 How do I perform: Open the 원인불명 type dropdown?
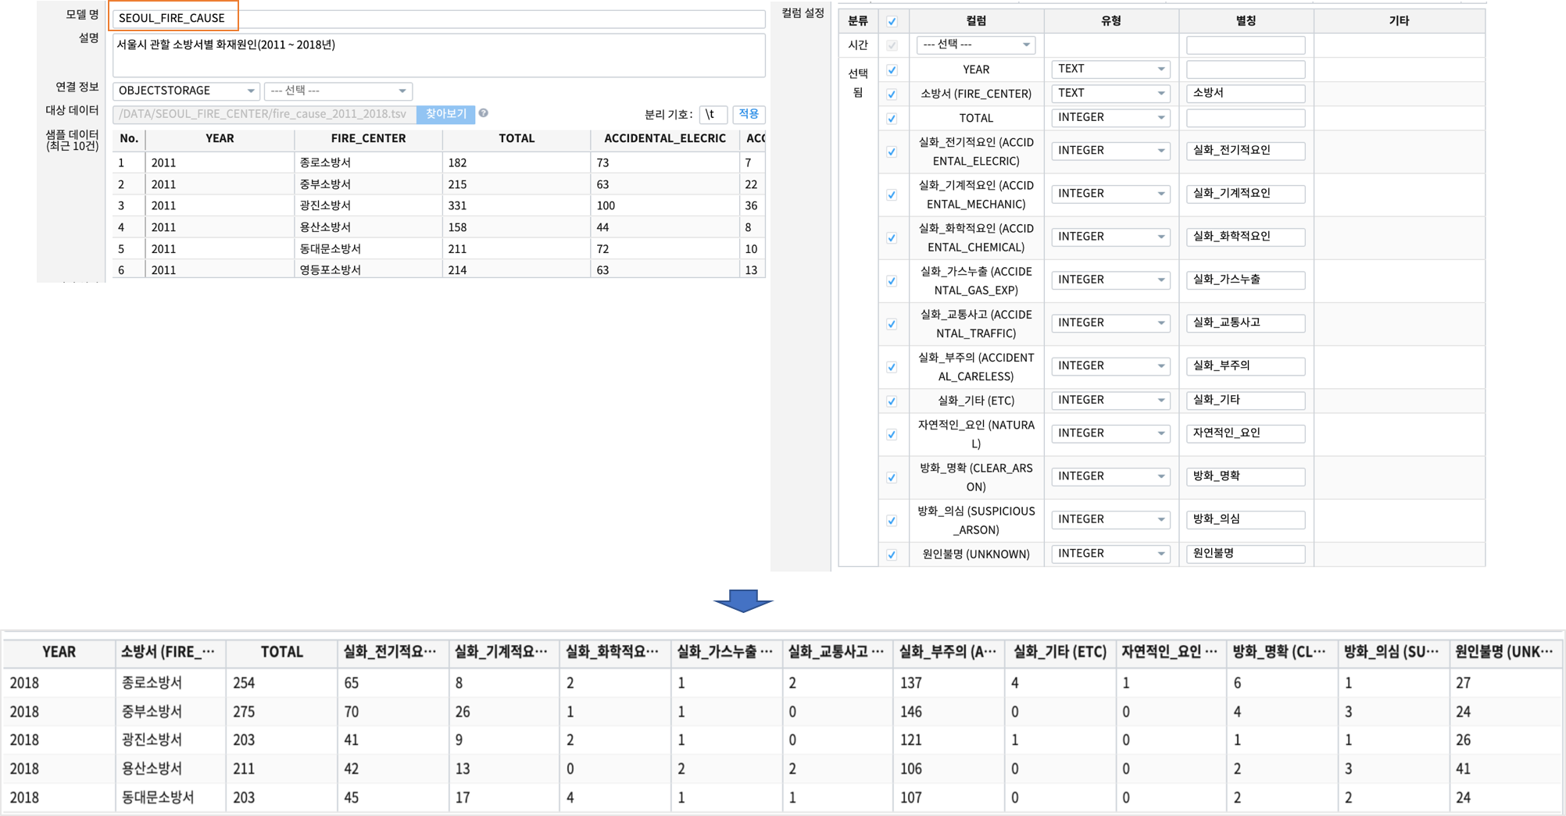point(1110,554)
